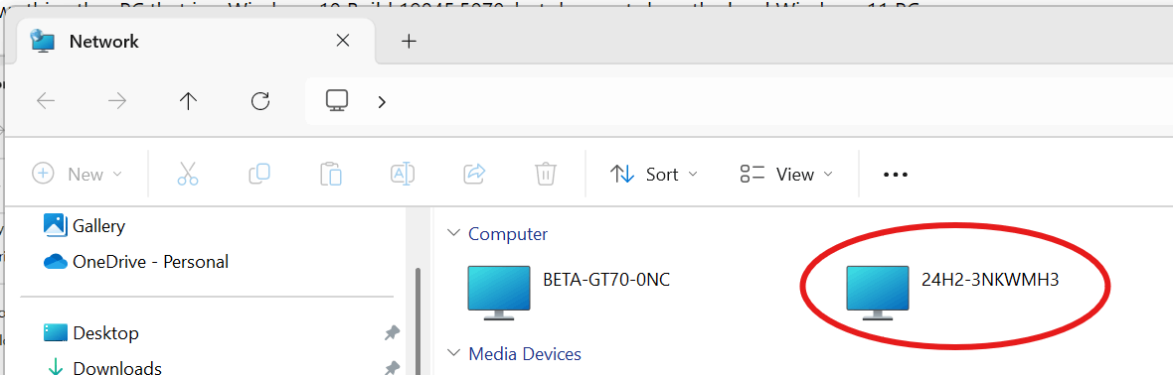This screenshot has width=1173, height=375.
Task: Open the See more ellipsis menu
Action: 895,175
